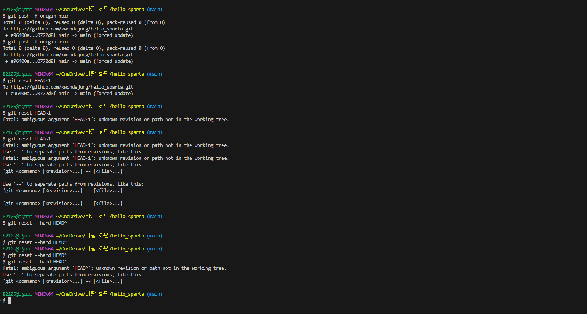The image size is (587, 314).
Task: Click the block cursor at the last prompt
Action: (x=9, y=301)
